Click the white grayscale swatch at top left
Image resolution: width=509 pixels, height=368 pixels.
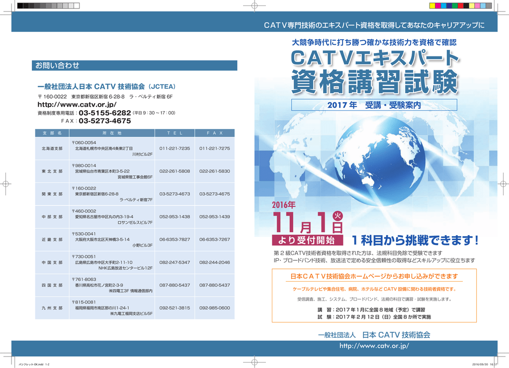(x=77, y=5)
